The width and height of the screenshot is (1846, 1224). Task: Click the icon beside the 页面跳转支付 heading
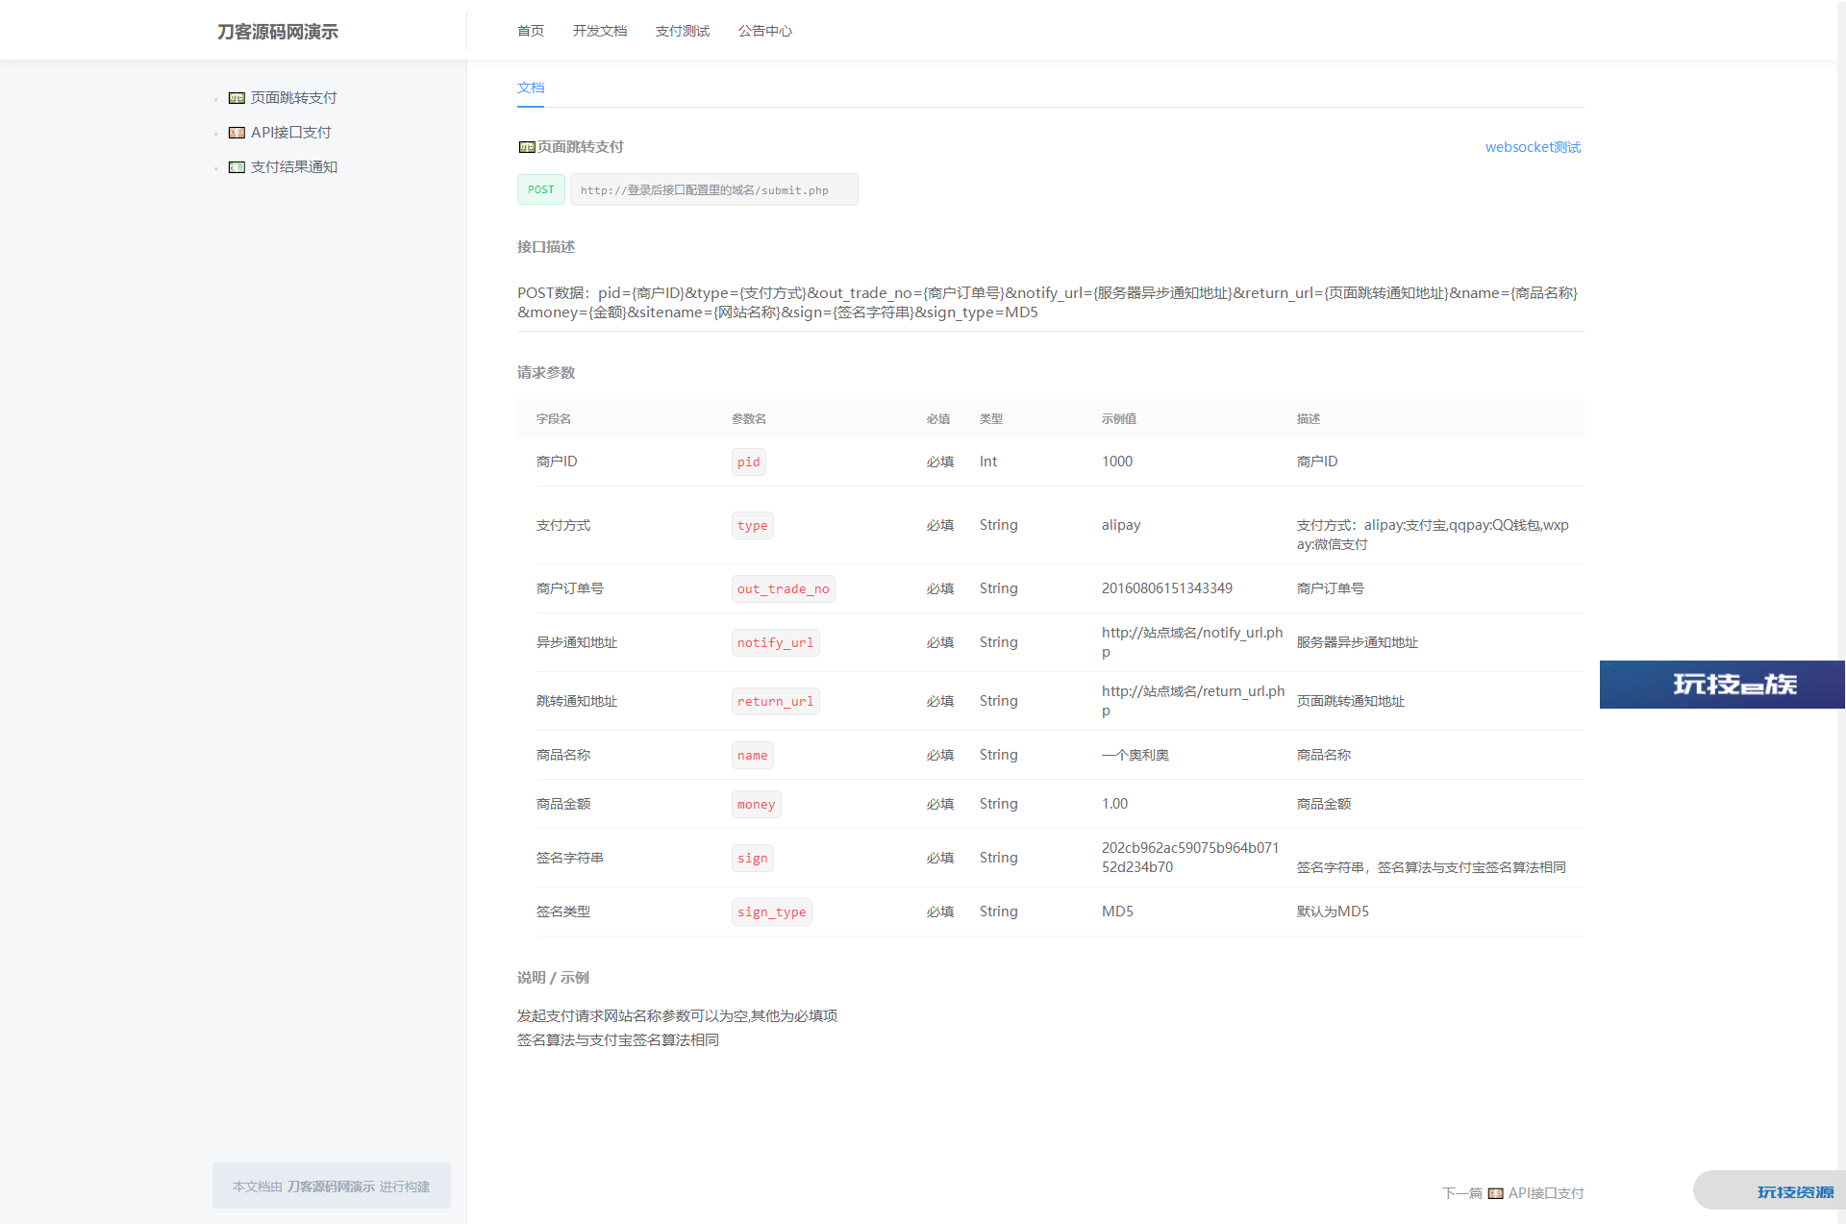pyautogui.click(x=527, y=147)
